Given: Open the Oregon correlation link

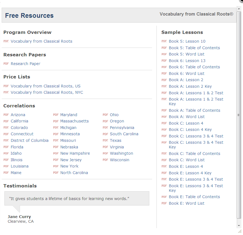Looking at the screenshot, I should (117, 121).
